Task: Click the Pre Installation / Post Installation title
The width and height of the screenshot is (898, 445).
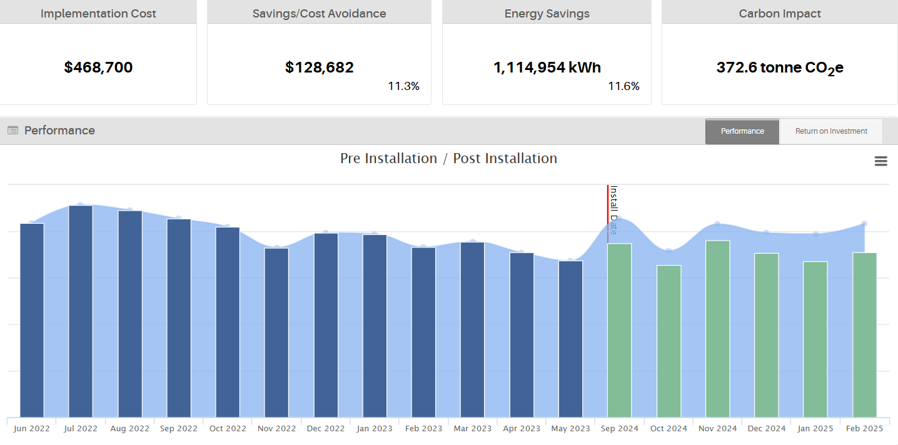Action: pos(448,159)
